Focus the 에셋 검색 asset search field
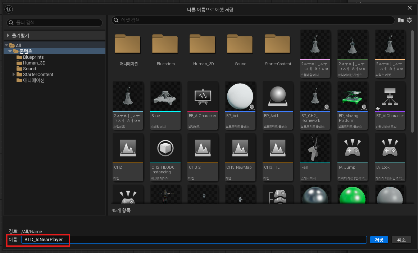Screen dimensions: 418x253 coord(253,20)
